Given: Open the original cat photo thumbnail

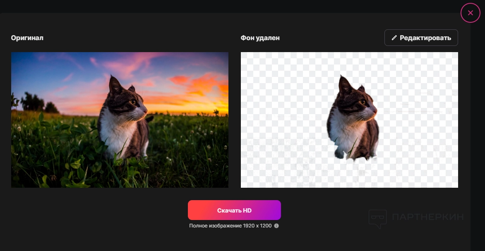Looking at the screenshot, I should 120,120.
